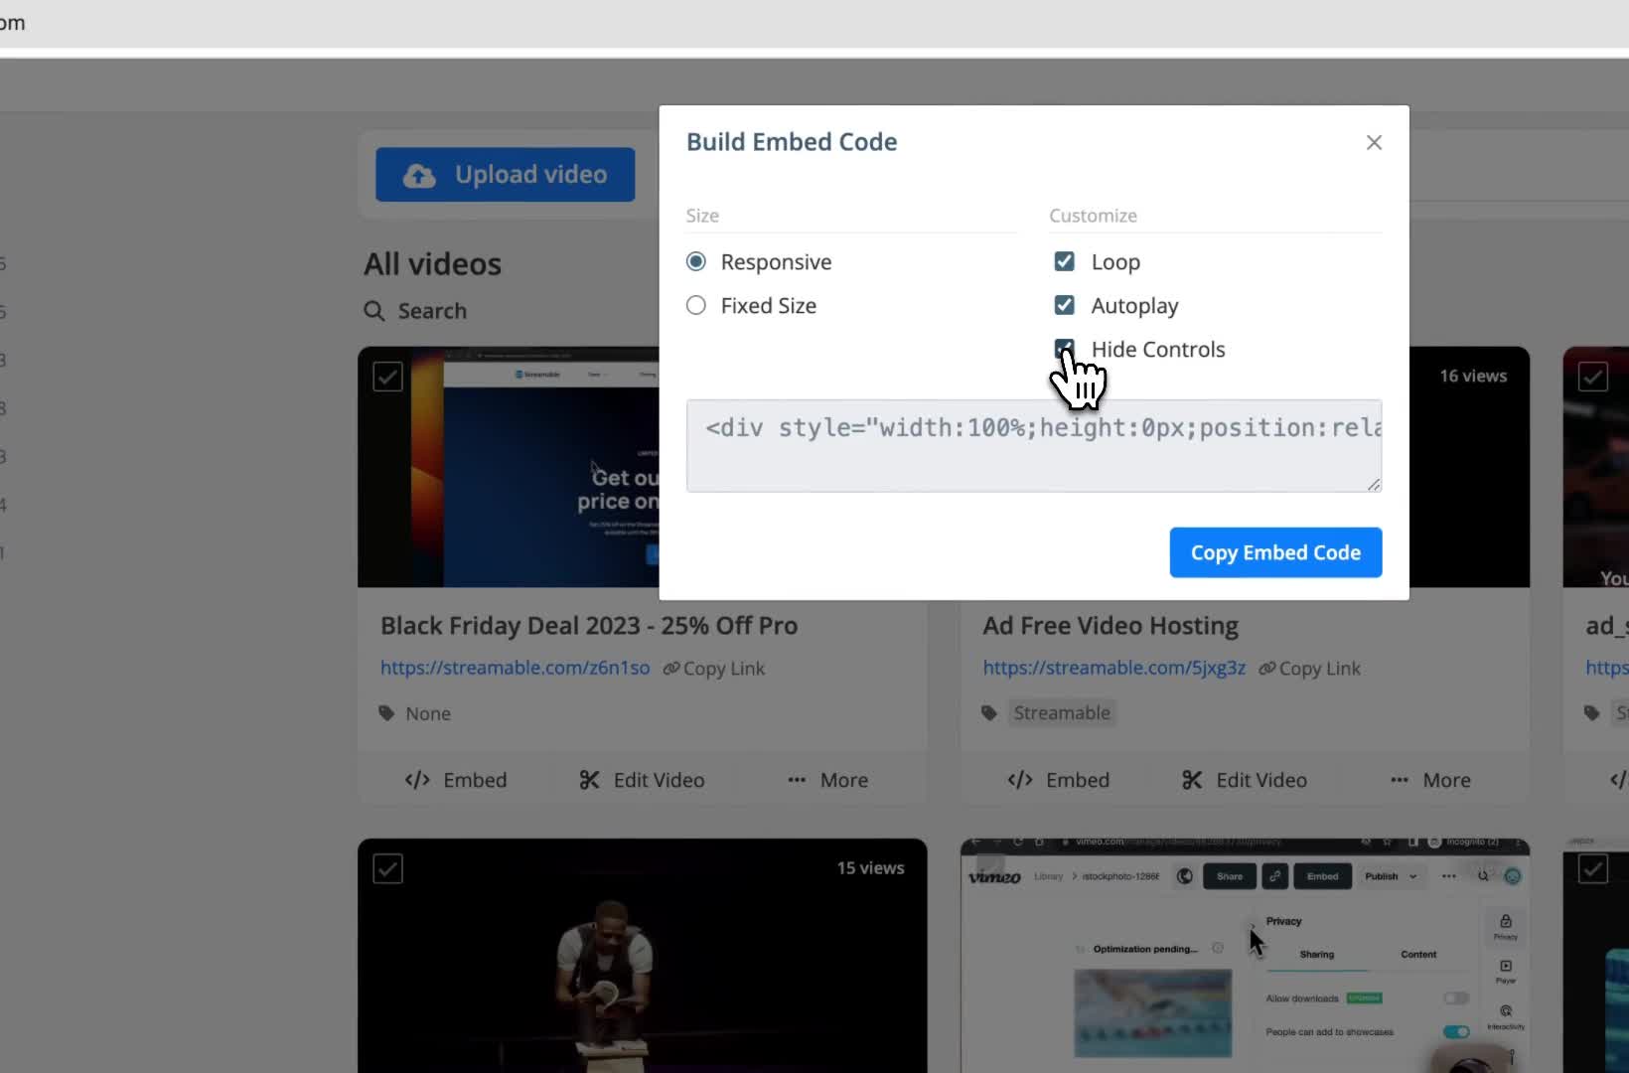Select the Fixed Size option
Image resolution: width=1629 pixels, height=1073 pixels.
click(x=695, y=305)
